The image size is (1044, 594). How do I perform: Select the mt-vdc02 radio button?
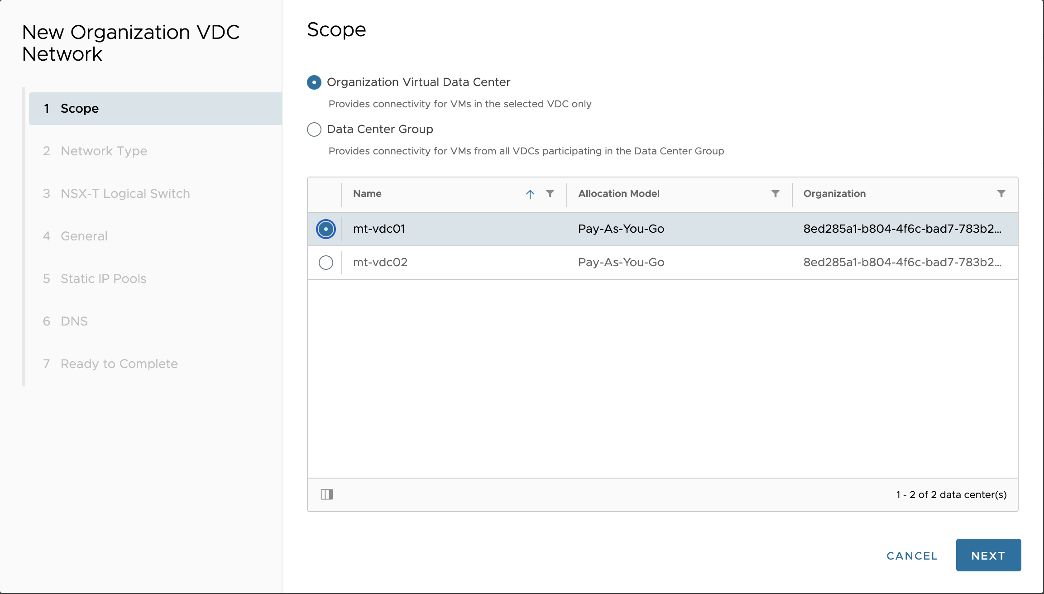326,263
